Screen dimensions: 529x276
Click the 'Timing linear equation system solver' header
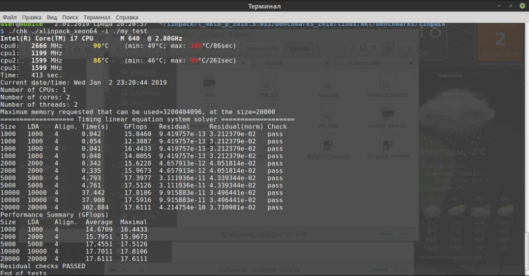point(147,119)
